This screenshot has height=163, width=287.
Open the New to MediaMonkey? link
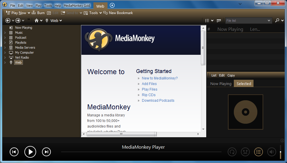click(x=160, y=78)
